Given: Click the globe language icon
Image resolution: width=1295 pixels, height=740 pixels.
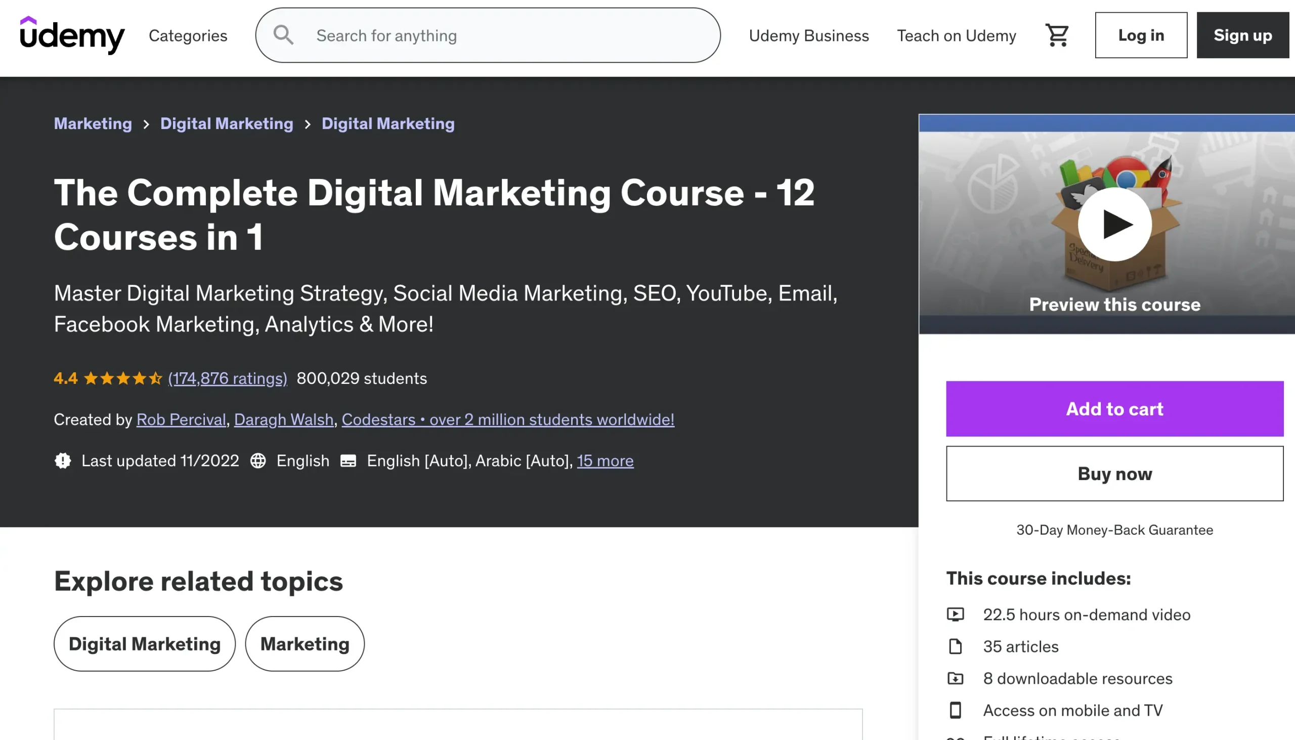Looking at the screenshot, I should 257,460.
